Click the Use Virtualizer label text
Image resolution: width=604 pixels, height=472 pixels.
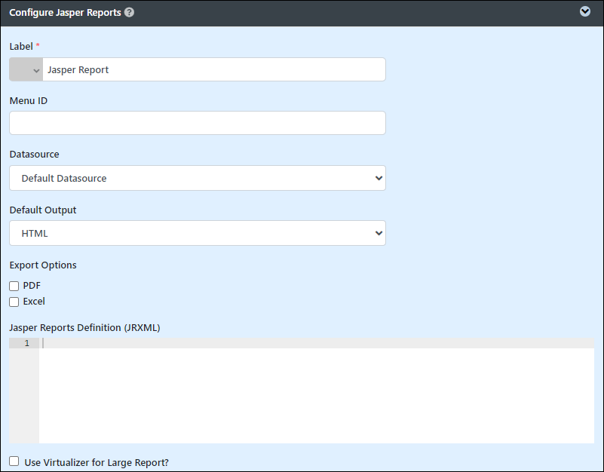[97, 462]
